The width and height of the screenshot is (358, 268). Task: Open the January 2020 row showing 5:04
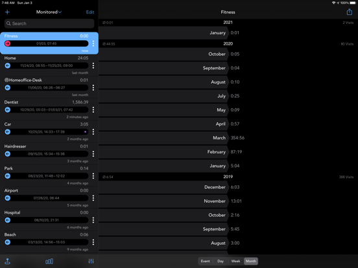coord(228,166)
